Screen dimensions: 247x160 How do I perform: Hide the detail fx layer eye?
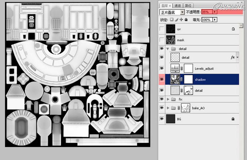coord(161,57)
